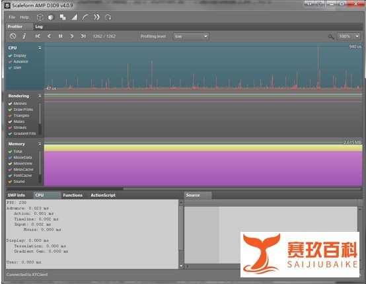Click the CPU info scroll-up arrow
Screen dimensions: 366x284
click(181, 203)
